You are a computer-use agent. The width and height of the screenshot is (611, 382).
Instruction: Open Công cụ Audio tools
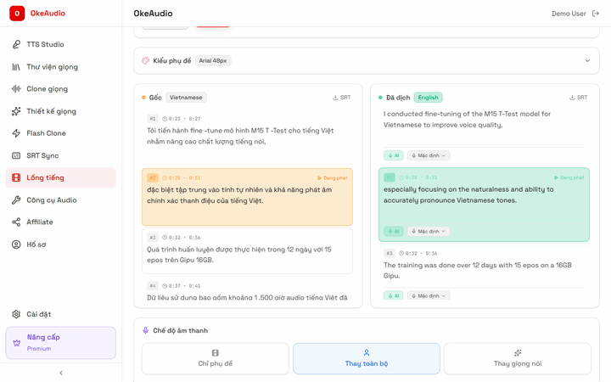[51, 200]
